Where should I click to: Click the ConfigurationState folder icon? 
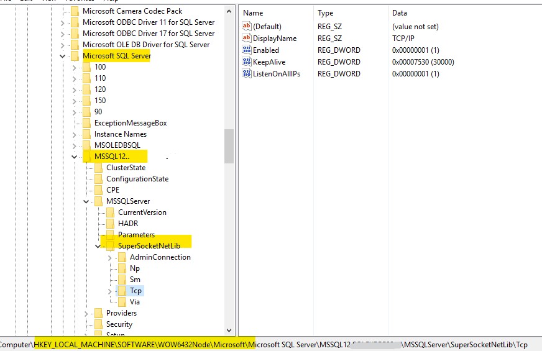coord(98,179)
